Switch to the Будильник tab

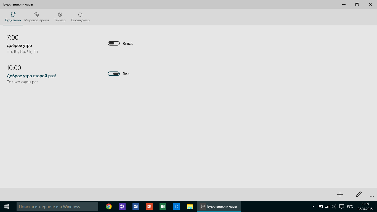point(13,17)
